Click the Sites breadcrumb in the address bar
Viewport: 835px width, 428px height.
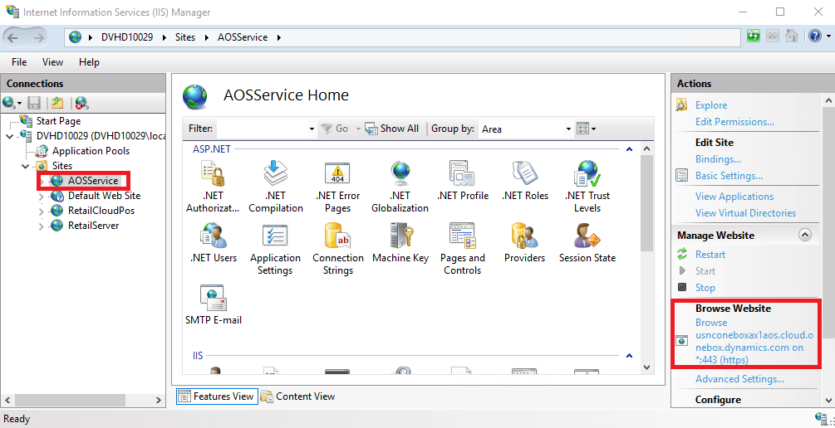(185, 38)
